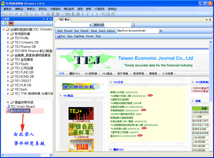The image size is (214, 158).
Task: Select the TEJ 公司治理 tree item
Action: click(24, 68)
